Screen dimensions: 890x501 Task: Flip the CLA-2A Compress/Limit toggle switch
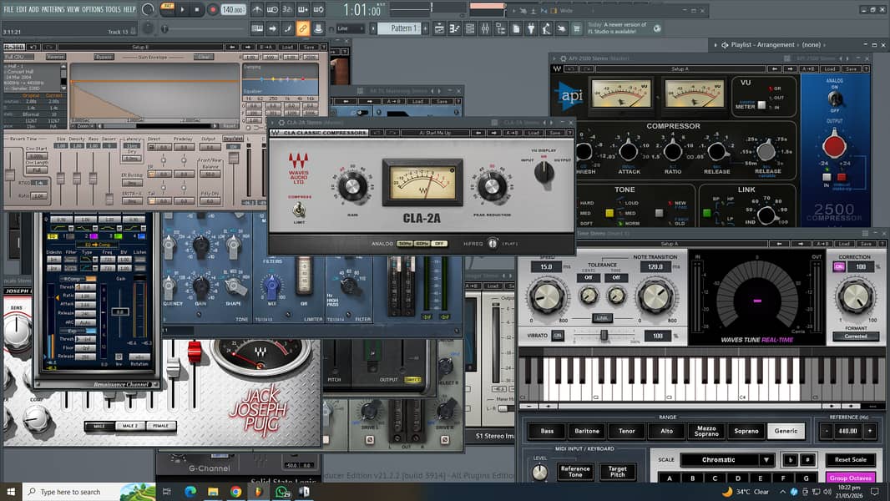click(x=299, y=210)
